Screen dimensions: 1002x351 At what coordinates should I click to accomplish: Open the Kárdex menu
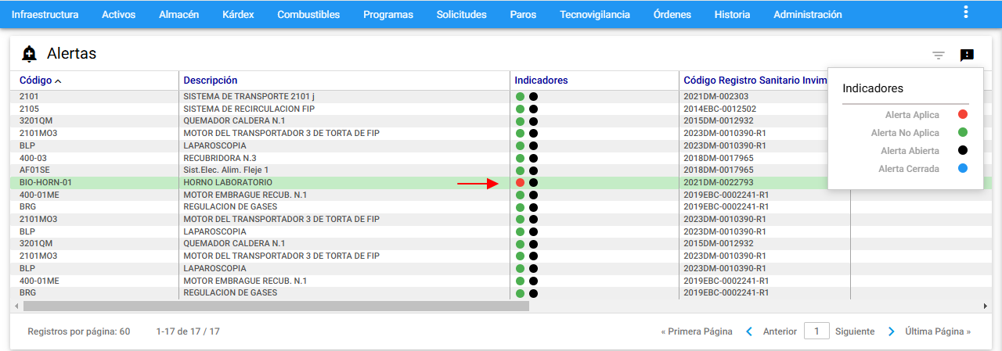[x=238, y=14]
